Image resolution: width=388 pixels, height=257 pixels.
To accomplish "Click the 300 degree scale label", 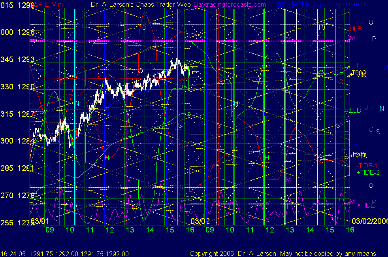I will click(x=7, y=141).
